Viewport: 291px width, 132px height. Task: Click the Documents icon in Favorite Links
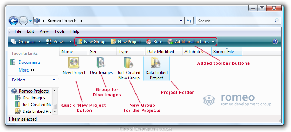pos(13,62)
